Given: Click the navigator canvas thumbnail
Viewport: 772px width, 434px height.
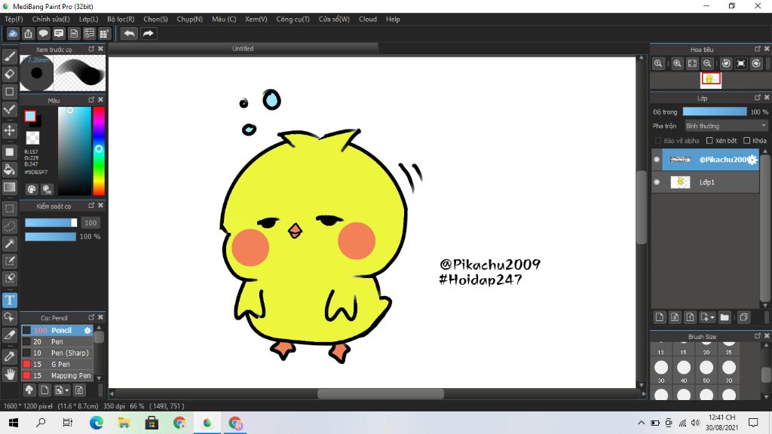Looking at the screenshot, I should 710,79.
